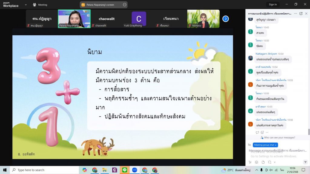Open Wi-Fi network settings in tray
The height and width of the screenshot is (174, 310).
tap(276, 170)
